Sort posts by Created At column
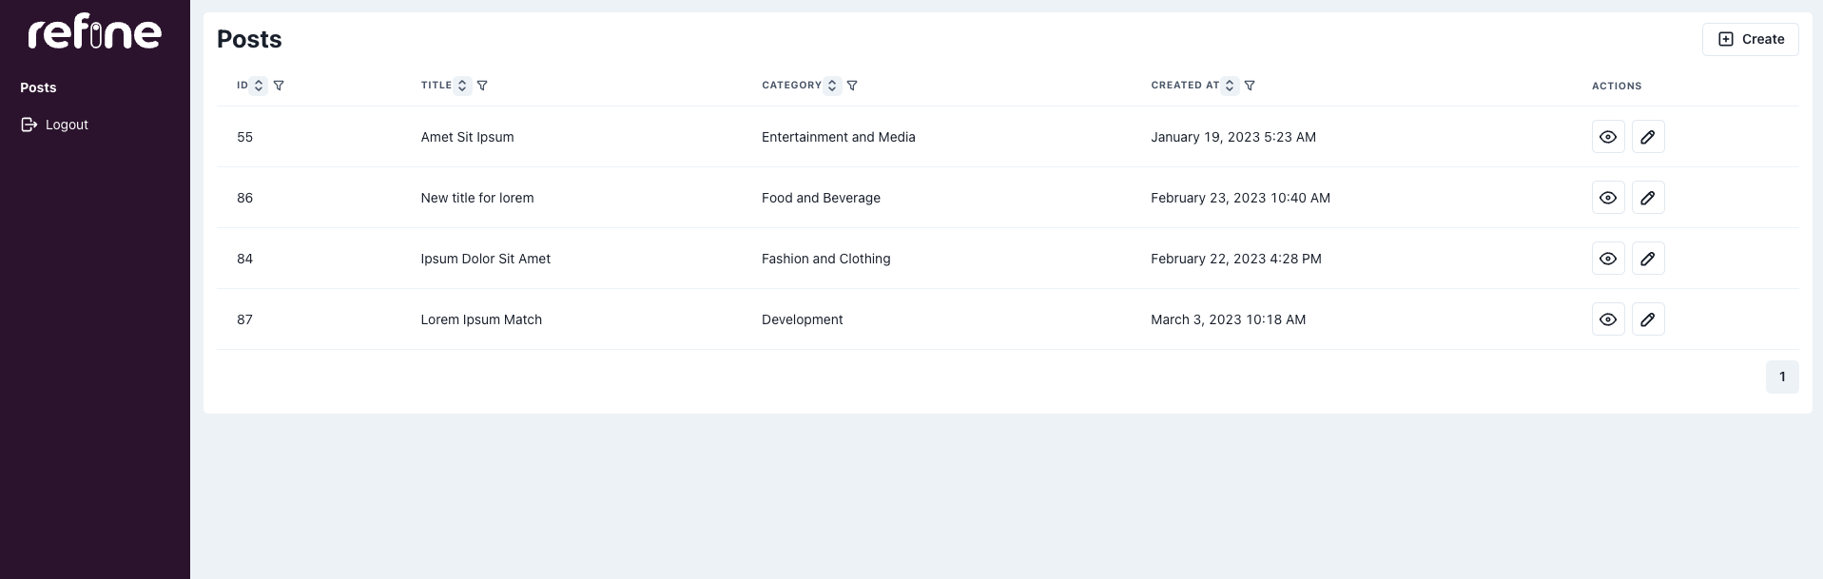1823x579 pixels. pyautogui.click(x=1230, y=86)
